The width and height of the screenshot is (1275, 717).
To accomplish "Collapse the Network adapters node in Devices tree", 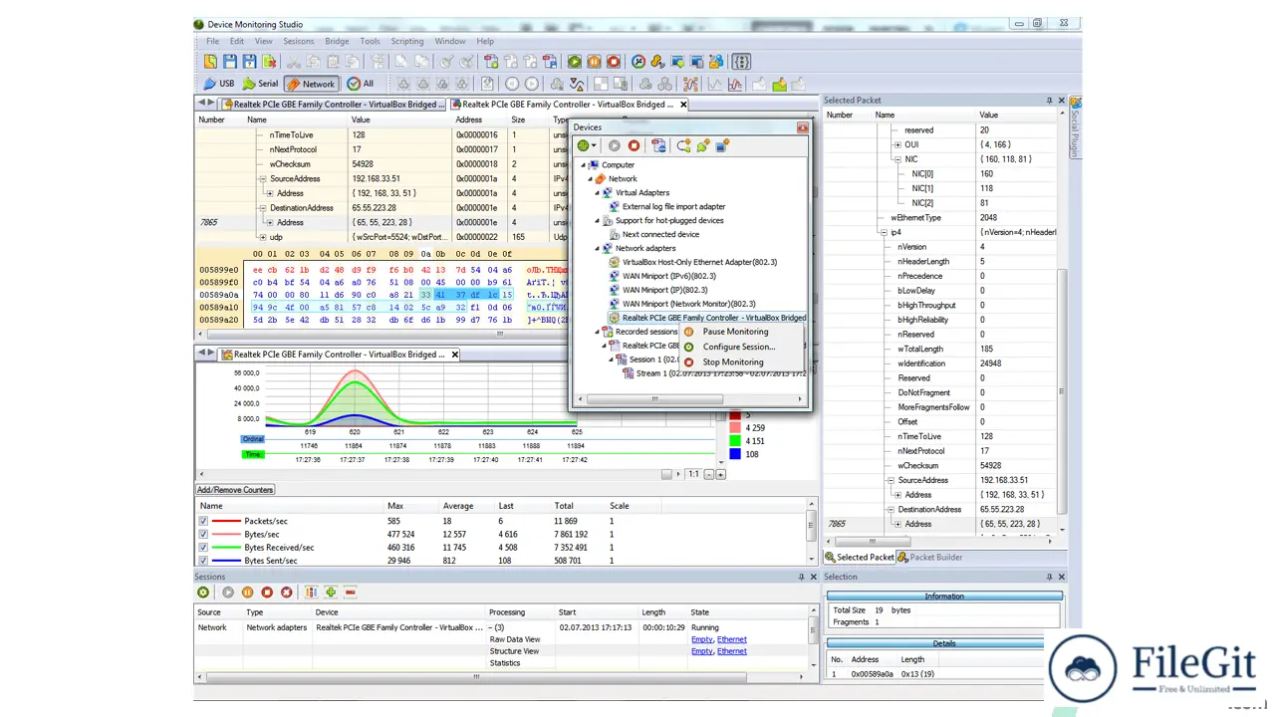I will tap(598, 248).
